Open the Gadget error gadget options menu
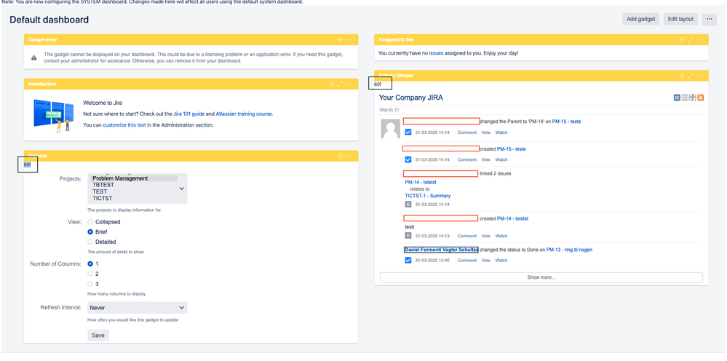Image resolution: width=727 pixels, height=361 pixels. pos(349,40)
